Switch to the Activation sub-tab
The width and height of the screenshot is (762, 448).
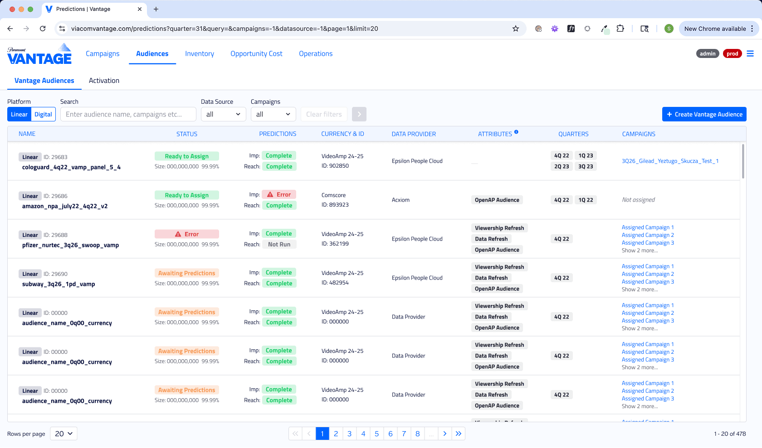point(104,81)
